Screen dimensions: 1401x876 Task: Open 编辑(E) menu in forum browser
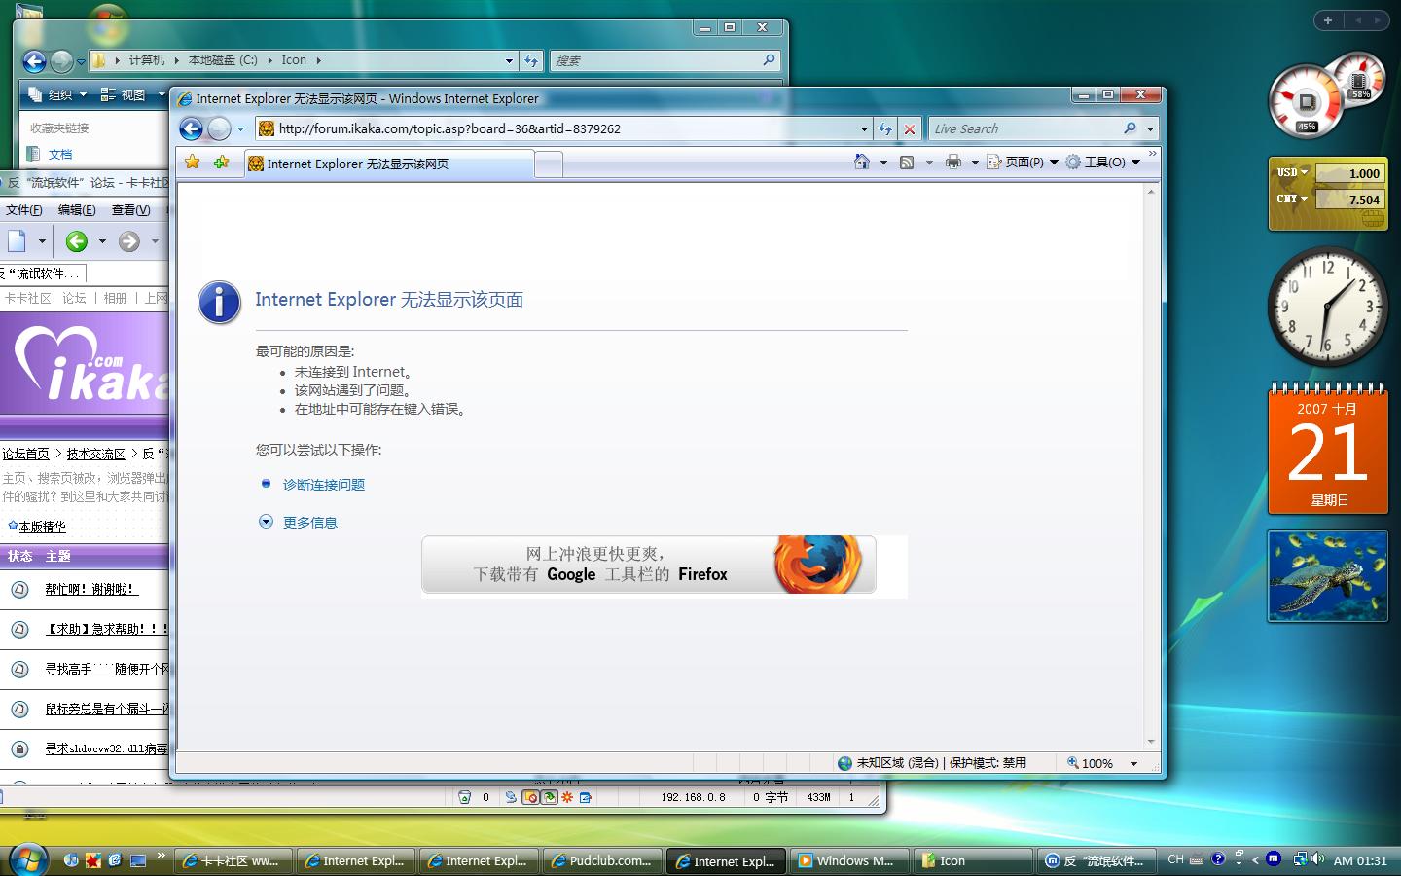tap(77, 209)
